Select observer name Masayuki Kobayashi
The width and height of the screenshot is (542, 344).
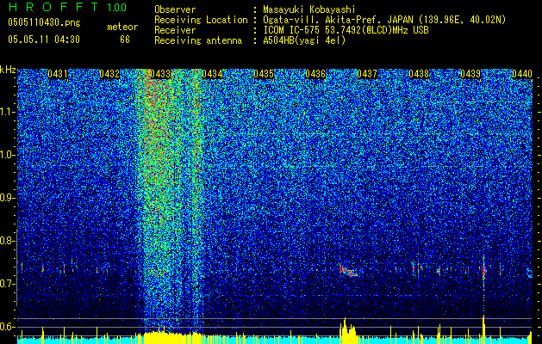(x=309, y=9)
